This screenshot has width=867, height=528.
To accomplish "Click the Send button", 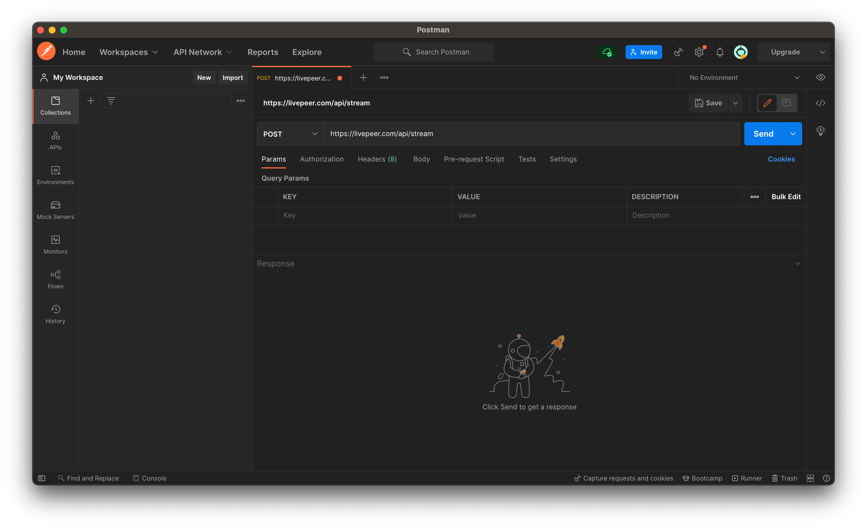I will [x=764, y=134].
